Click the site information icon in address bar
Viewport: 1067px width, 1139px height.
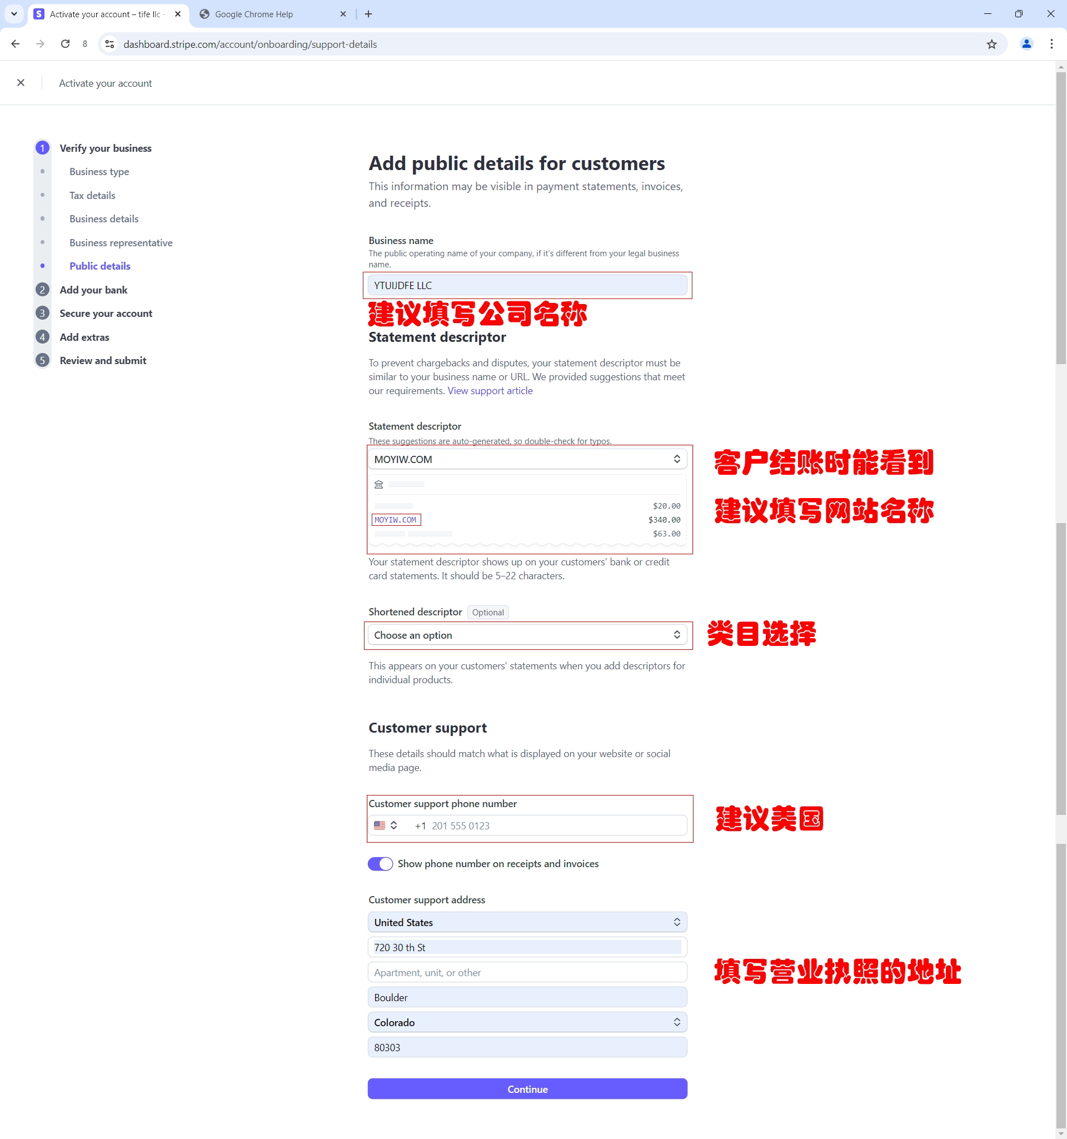(x=109, y=44)
